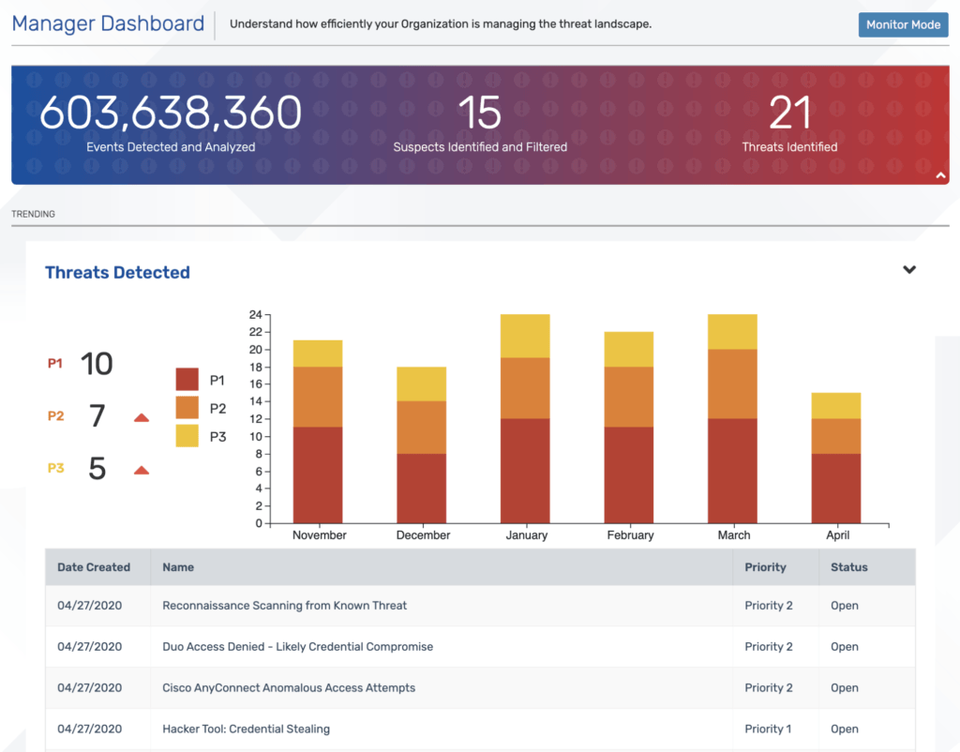This screenshot has height=752, width=960.
Task: Click the yellow P3 priority label
Action: click(55, 469)
